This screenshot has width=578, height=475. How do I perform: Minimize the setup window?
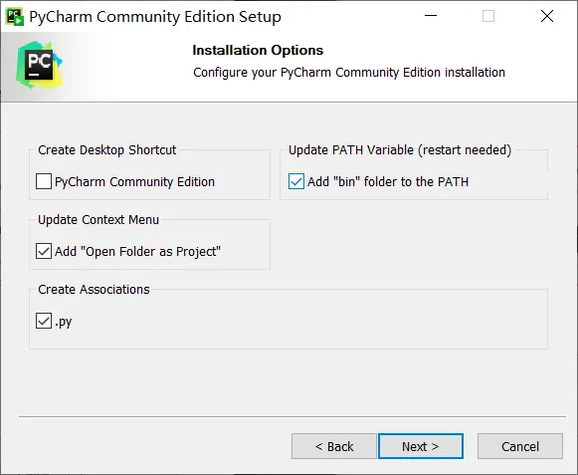pyautogui.click(x=431, y=16)
